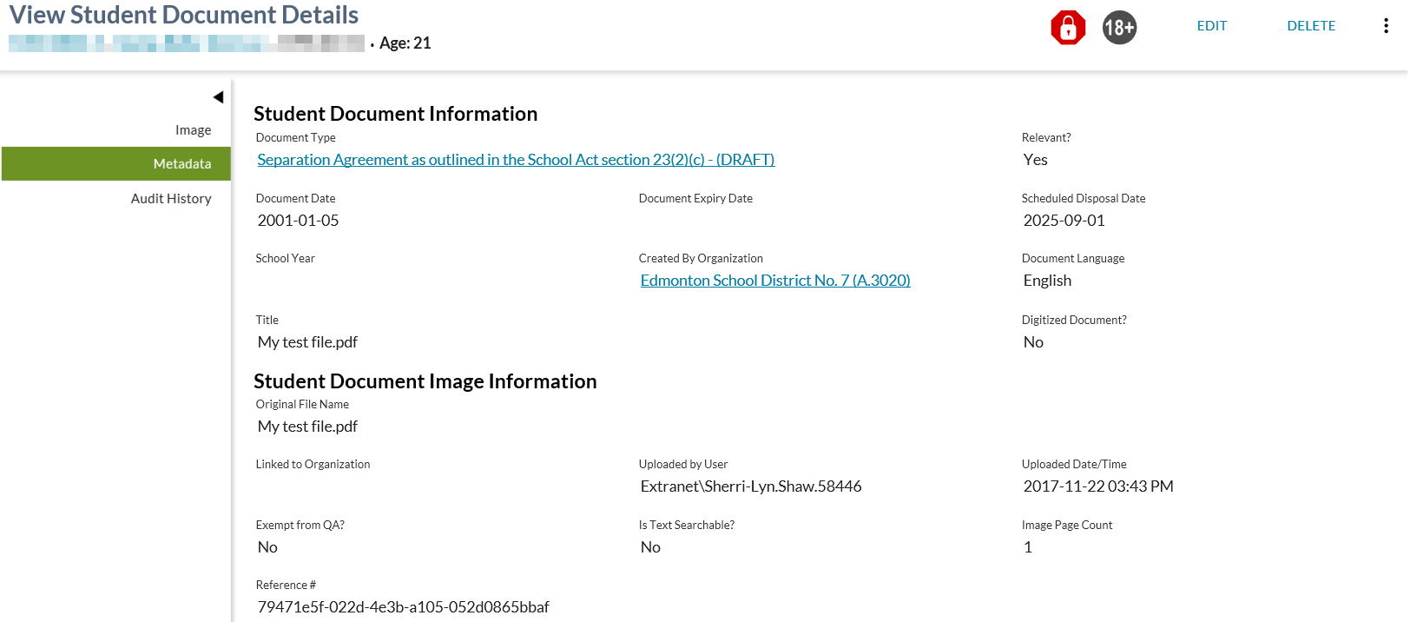This screenshot has width=1410, height=622.
Task: Open the Separation Agreement document type link
Action: coord(516,160)
